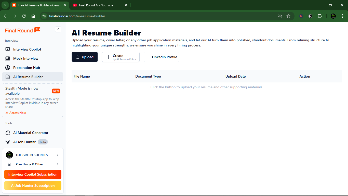Click AI Job Hunter Subscription button
This screenshot has height=196, width=348.
click(x=33, y=186)
